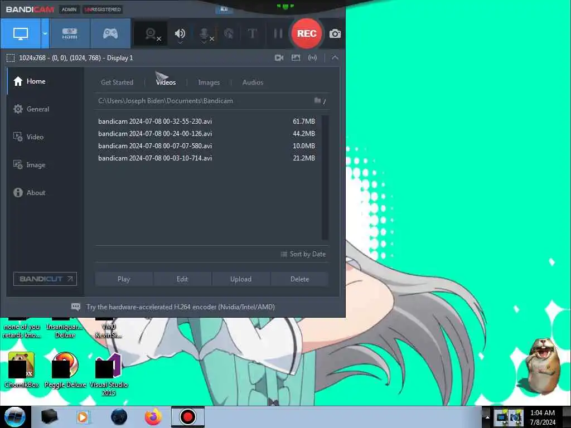Click the Play button

[x=124, y=279]
